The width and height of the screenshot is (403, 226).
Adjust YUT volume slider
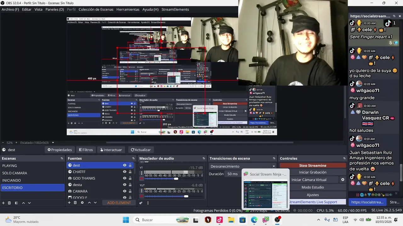pos(186,196)
